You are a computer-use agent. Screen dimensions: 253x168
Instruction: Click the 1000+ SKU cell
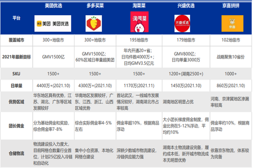pos(231,74)
